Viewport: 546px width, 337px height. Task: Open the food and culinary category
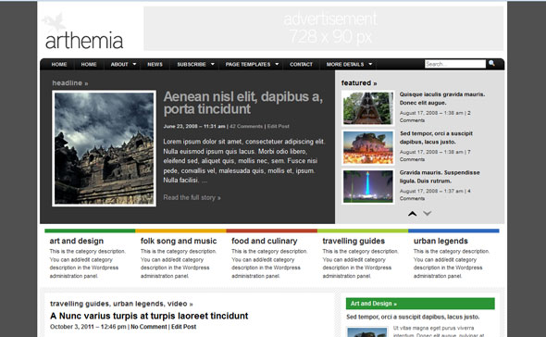coord(265,241)
